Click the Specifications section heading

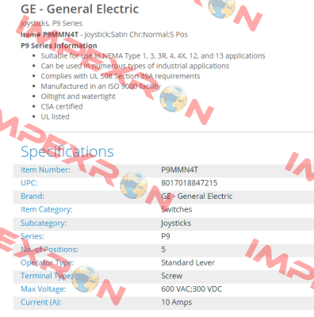pos(67,152)
